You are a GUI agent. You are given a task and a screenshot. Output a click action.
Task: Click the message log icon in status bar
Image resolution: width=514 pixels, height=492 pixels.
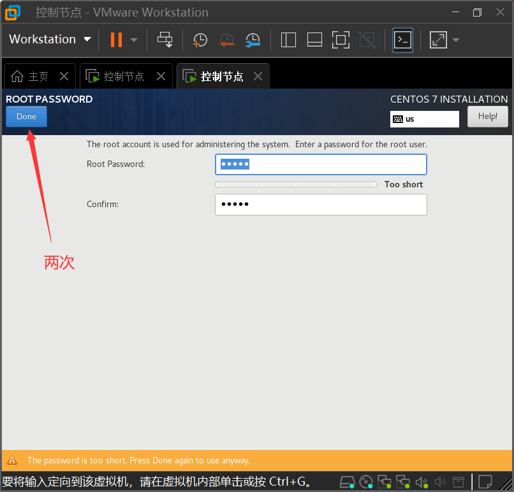click(x=485, y=482)
